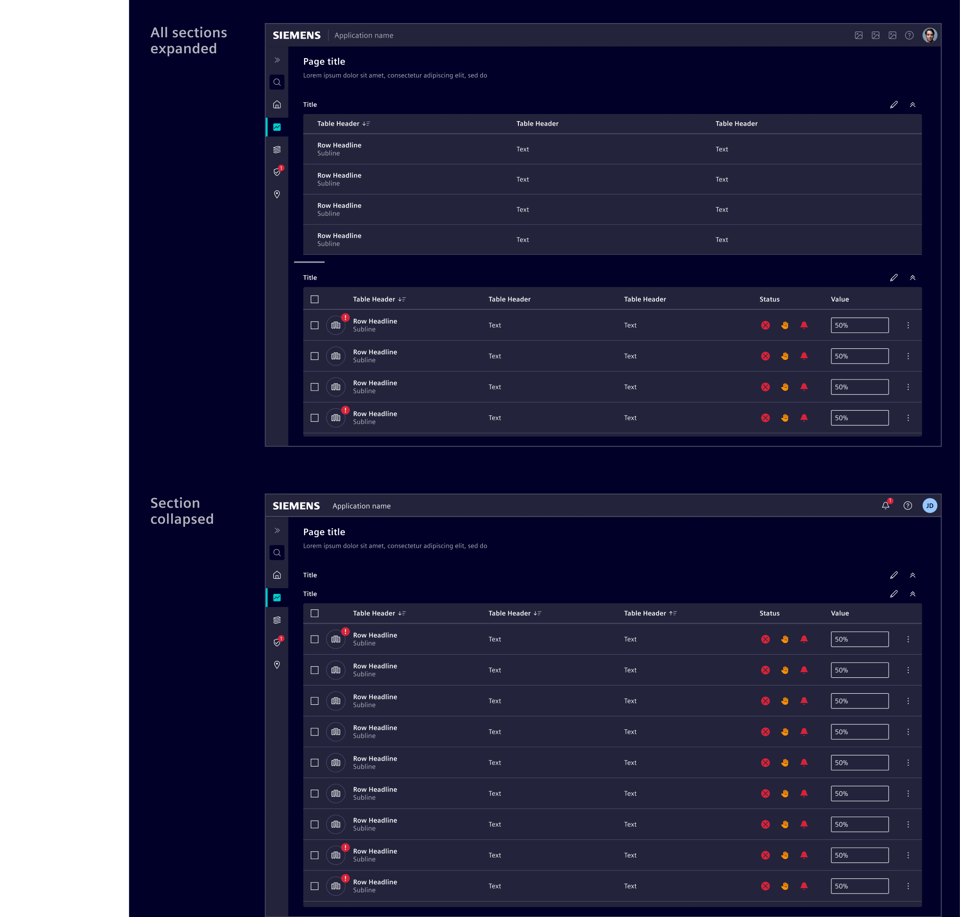The image size is (960, 917).
Task: Check the first row in bottom table
Action: coord(314,639)
